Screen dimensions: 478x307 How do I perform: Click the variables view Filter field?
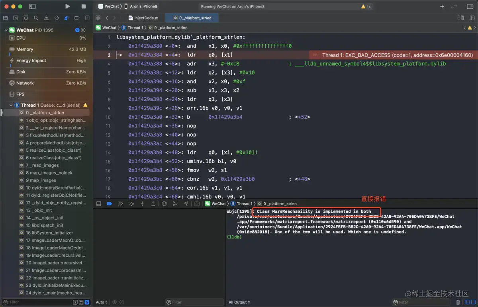click(194, 302)
